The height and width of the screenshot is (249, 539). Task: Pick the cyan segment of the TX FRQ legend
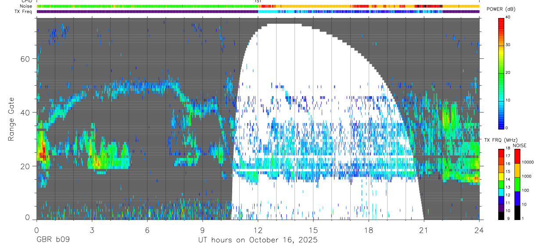point(501,192)
